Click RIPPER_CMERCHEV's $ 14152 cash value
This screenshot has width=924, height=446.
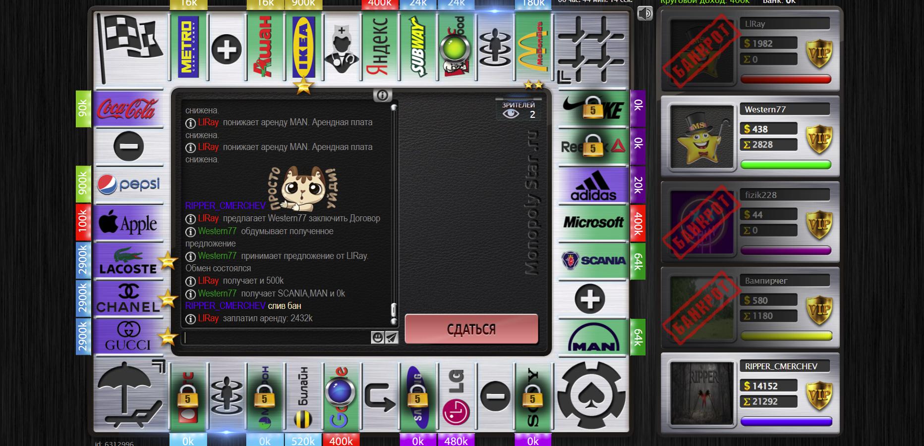point(769,386)
